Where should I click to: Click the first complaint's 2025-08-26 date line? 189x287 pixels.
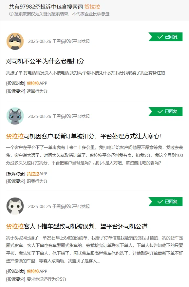(x=59, y=41)
